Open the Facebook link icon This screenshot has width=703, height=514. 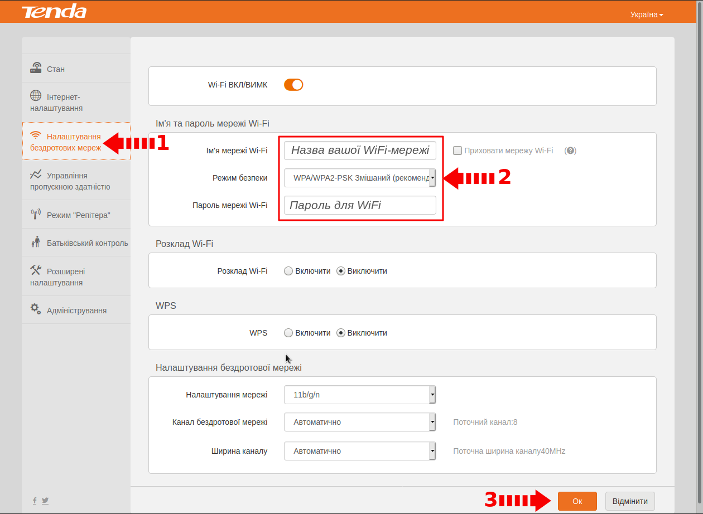click(35, 501)
